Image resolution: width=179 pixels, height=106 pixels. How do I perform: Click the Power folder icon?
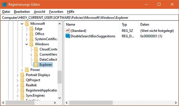click(x=27, y=70)
